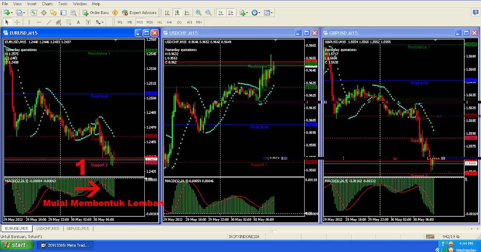Click the Zoom In magnifier icon
The width and height of the screenshot is (481, 252).
[198, 12]
